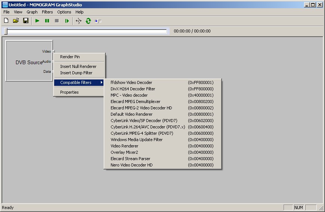Viewport: 325px width, 212px height.
Task: Choose Video Renderer filter entry
Action: point(163,146)
